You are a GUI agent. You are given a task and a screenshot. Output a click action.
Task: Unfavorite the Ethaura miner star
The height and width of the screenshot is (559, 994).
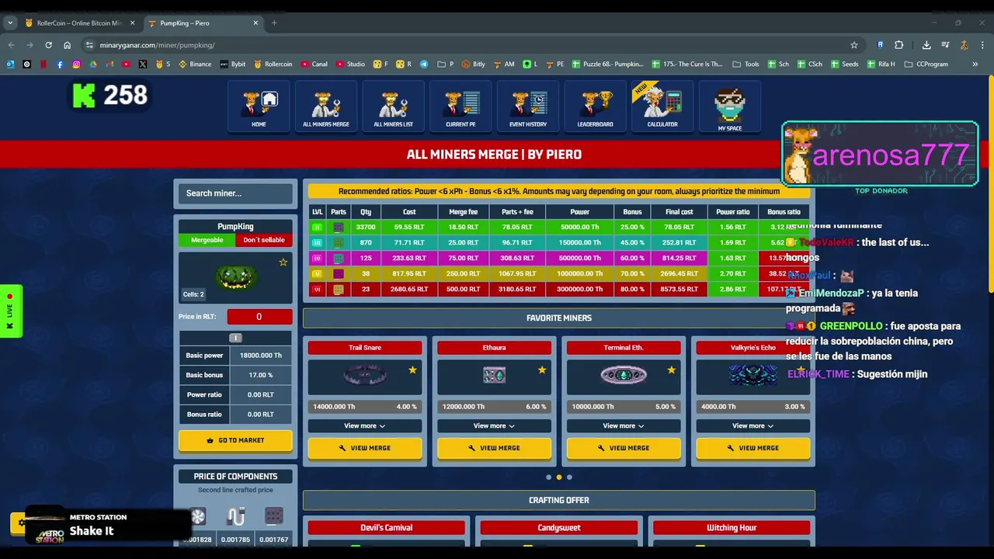542,370
